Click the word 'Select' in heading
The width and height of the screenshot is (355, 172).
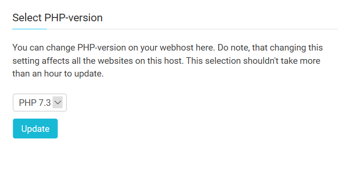coord(27,17)
